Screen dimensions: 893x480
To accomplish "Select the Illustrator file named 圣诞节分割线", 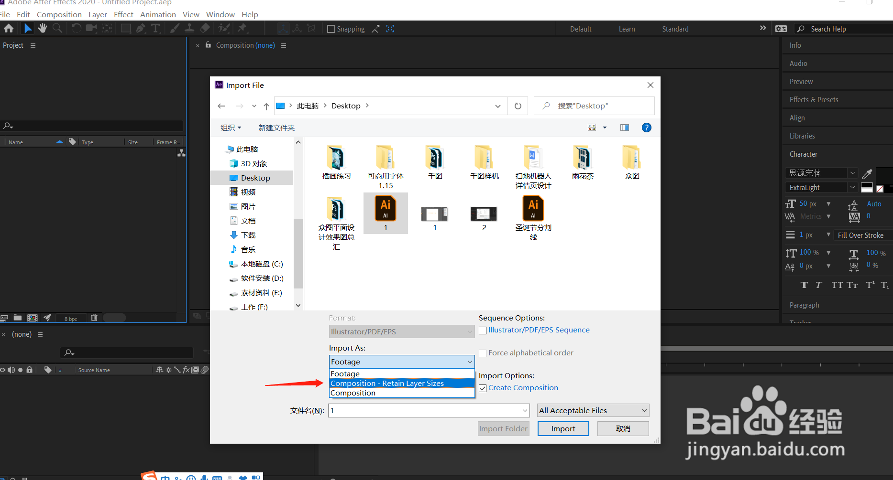I will pos(533,218).
